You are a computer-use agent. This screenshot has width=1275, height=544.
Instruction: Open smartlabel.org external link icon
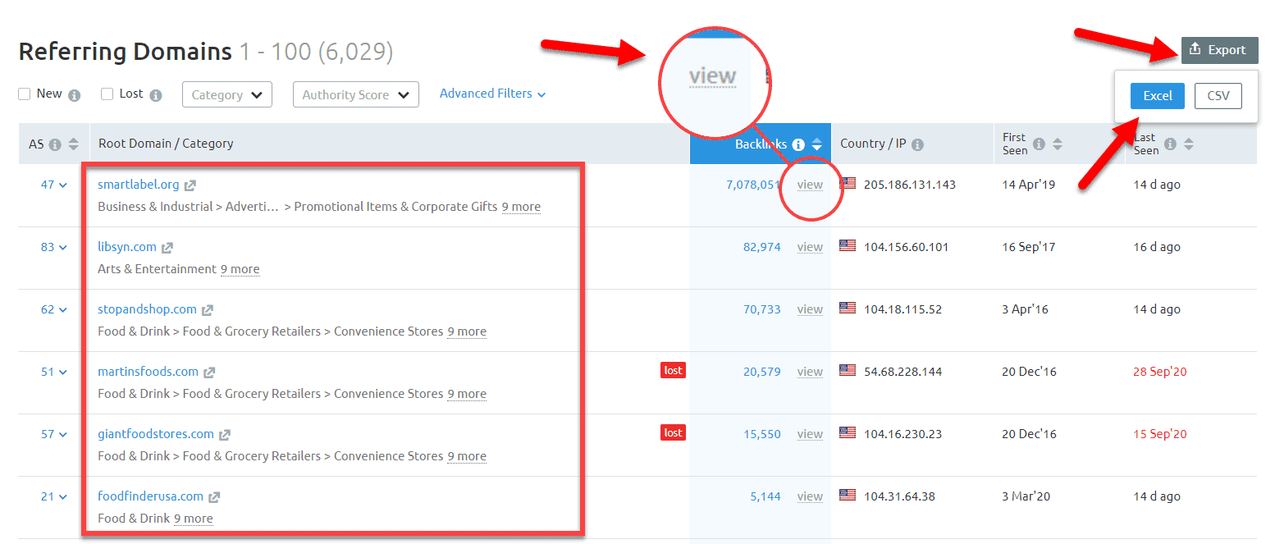[x=190, y=185]
